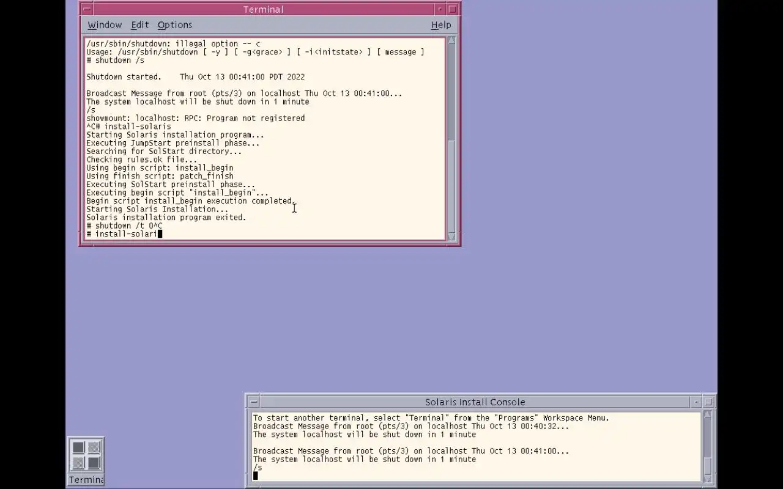Click 'Using begin script: install_begin' line
Screen dimensions: 783x489
[x=160, y=167]
